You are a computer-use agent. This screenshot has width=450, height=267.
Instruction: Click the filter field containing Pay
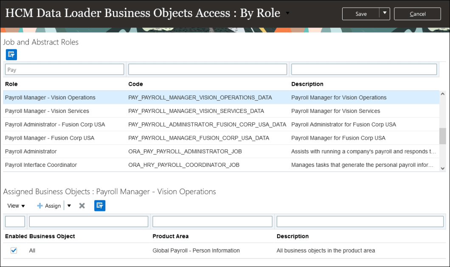click(x=64, y=69)
